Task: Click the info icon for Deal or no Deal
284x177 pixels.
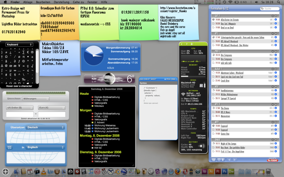Action: coord(275,28)
